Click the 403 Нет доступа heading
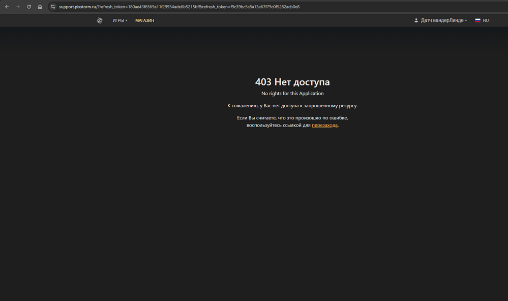 coord(292,82)
